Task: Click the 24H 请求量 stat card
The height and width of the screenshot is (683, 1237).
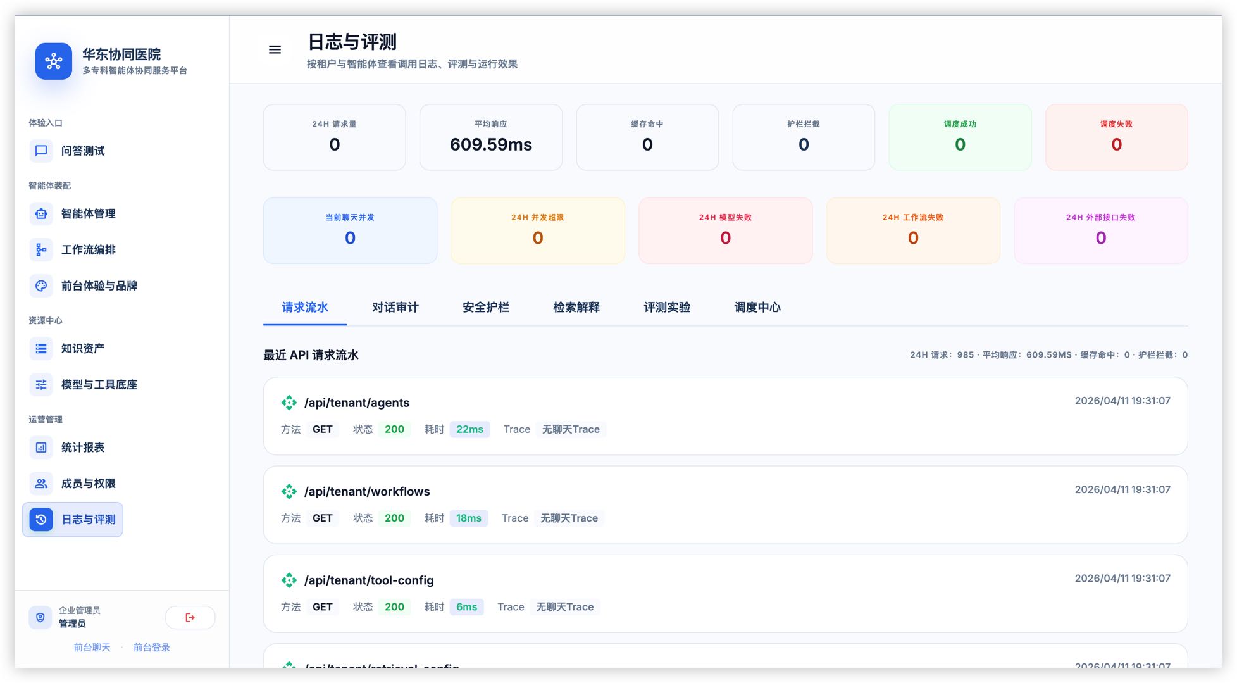Action: 335,137
